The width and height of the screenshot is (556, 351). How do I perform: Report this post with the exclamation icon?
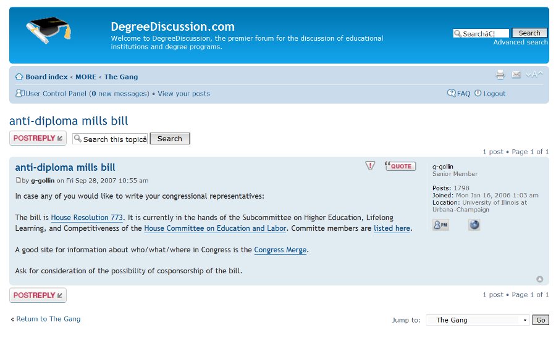370,165
